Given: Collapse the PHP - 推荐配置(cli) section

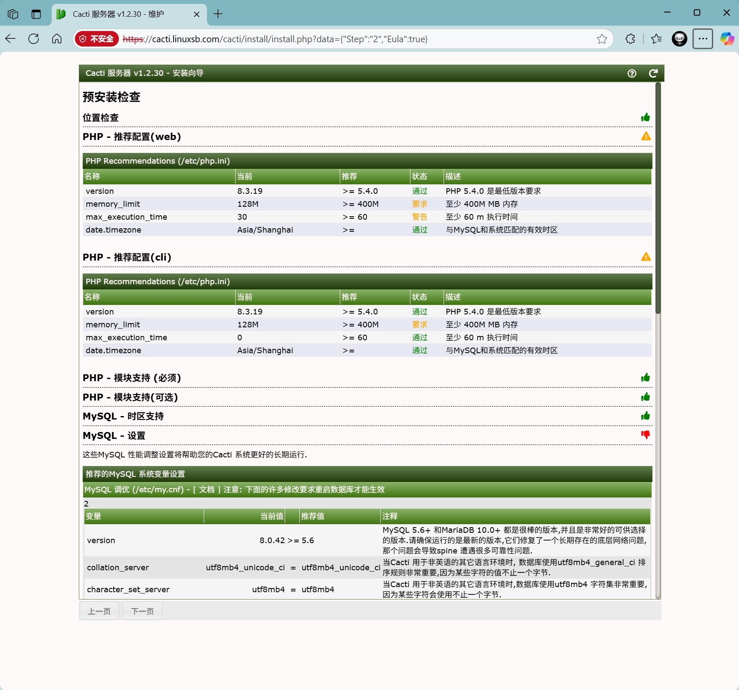Looking at the screenshot, I should 127,257.
